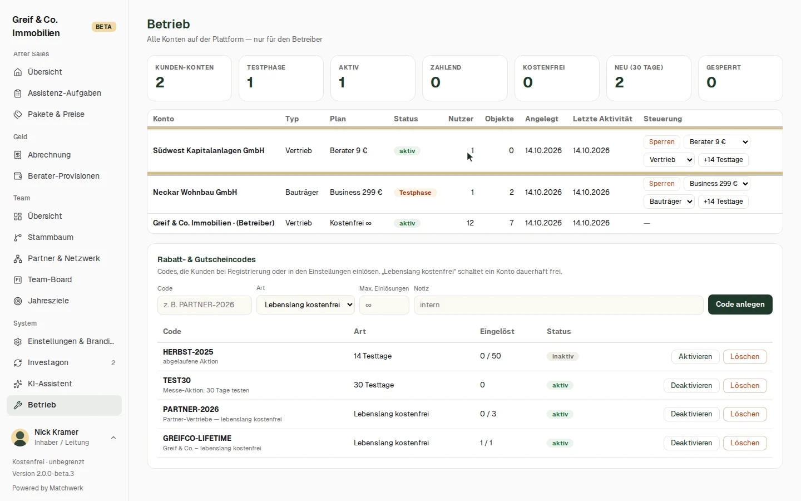The height and width of the screenshot is (501, 801).
Task: Click the tag icon for Pakete & Preise
Action: point(18,115)
